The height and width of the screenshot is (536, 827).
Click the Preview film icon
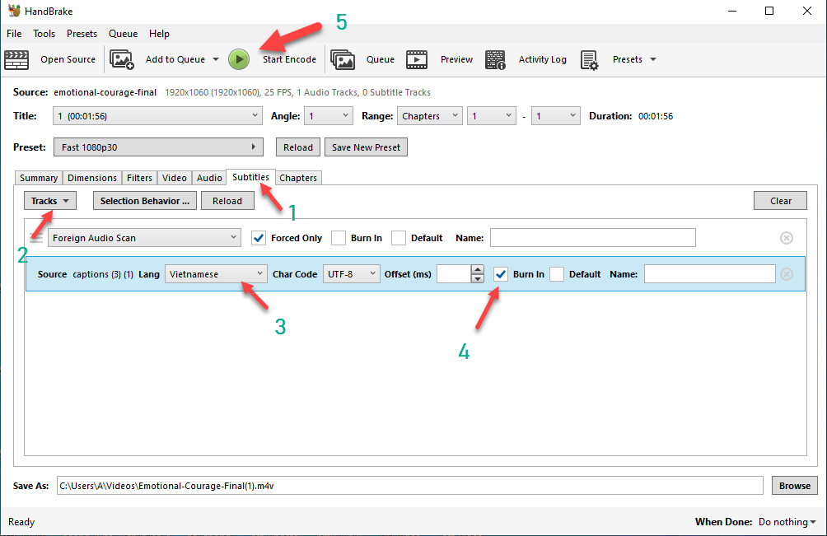tap(417, 59)
